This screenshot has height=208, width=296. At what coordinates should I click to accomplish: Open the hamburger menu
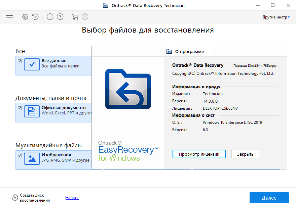coord(9,17)
